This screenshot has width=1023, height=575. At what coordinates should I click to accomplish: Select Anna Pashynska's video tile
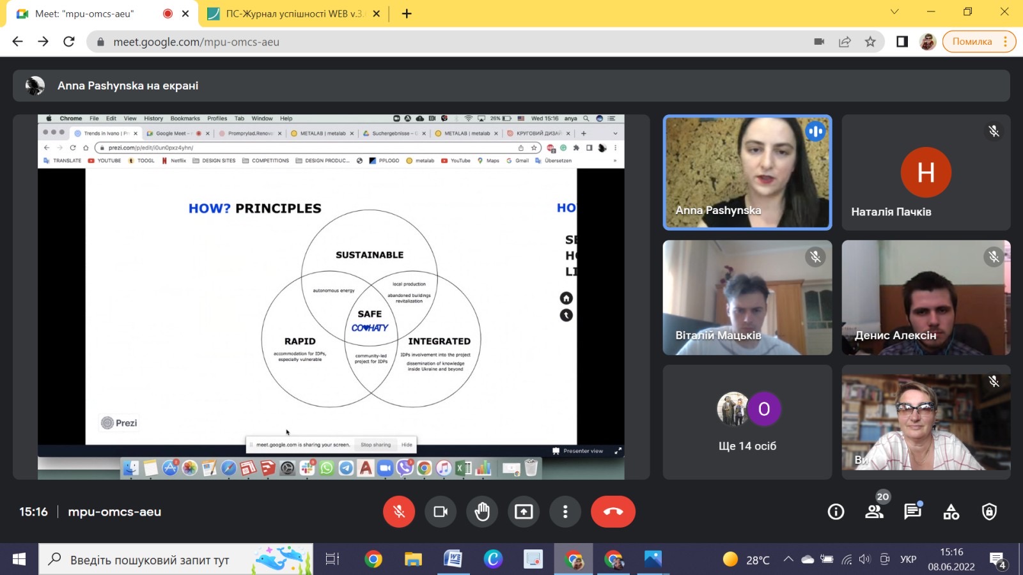click(x=747, y=172)
